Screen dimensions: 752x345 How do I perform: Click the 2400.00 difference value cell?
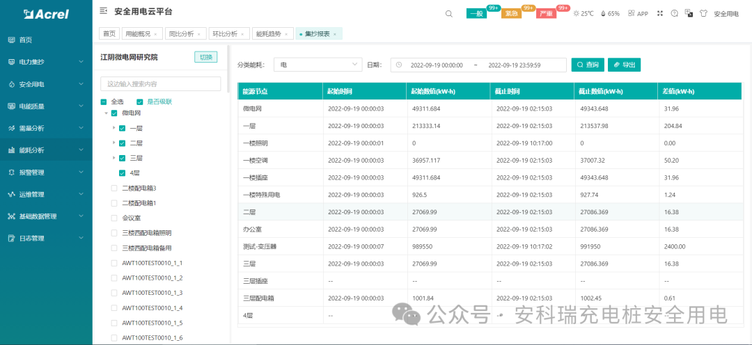click(x=675, y=246)
